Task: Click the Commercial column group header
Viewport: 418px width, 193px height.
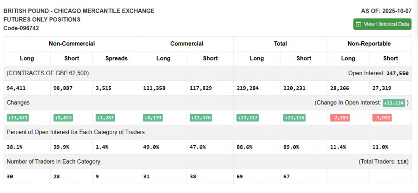Action: click(x=186, y=44)
